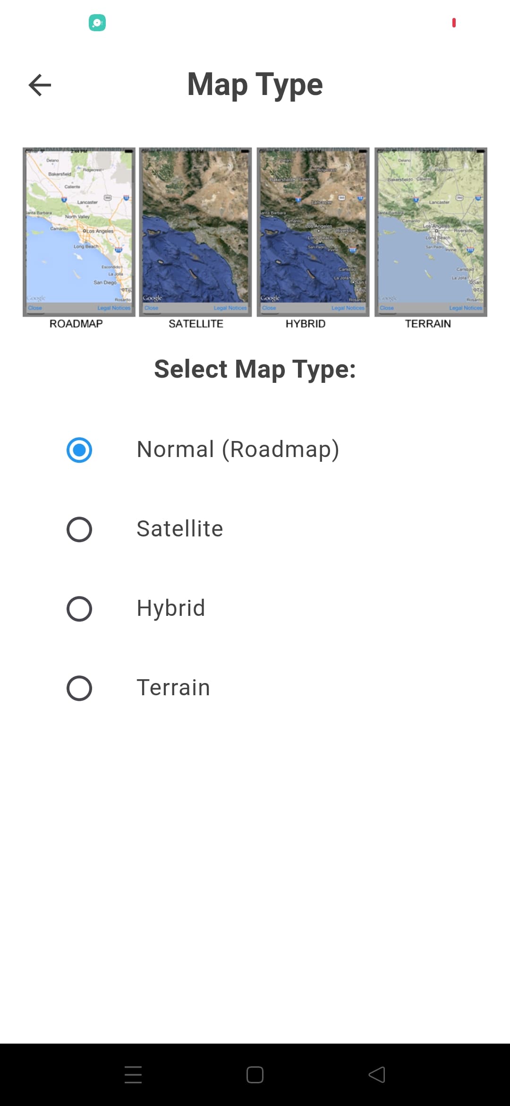510x1106 pixels.
Task: Choose the Terrain radio button
Action: tap(79, 688)
